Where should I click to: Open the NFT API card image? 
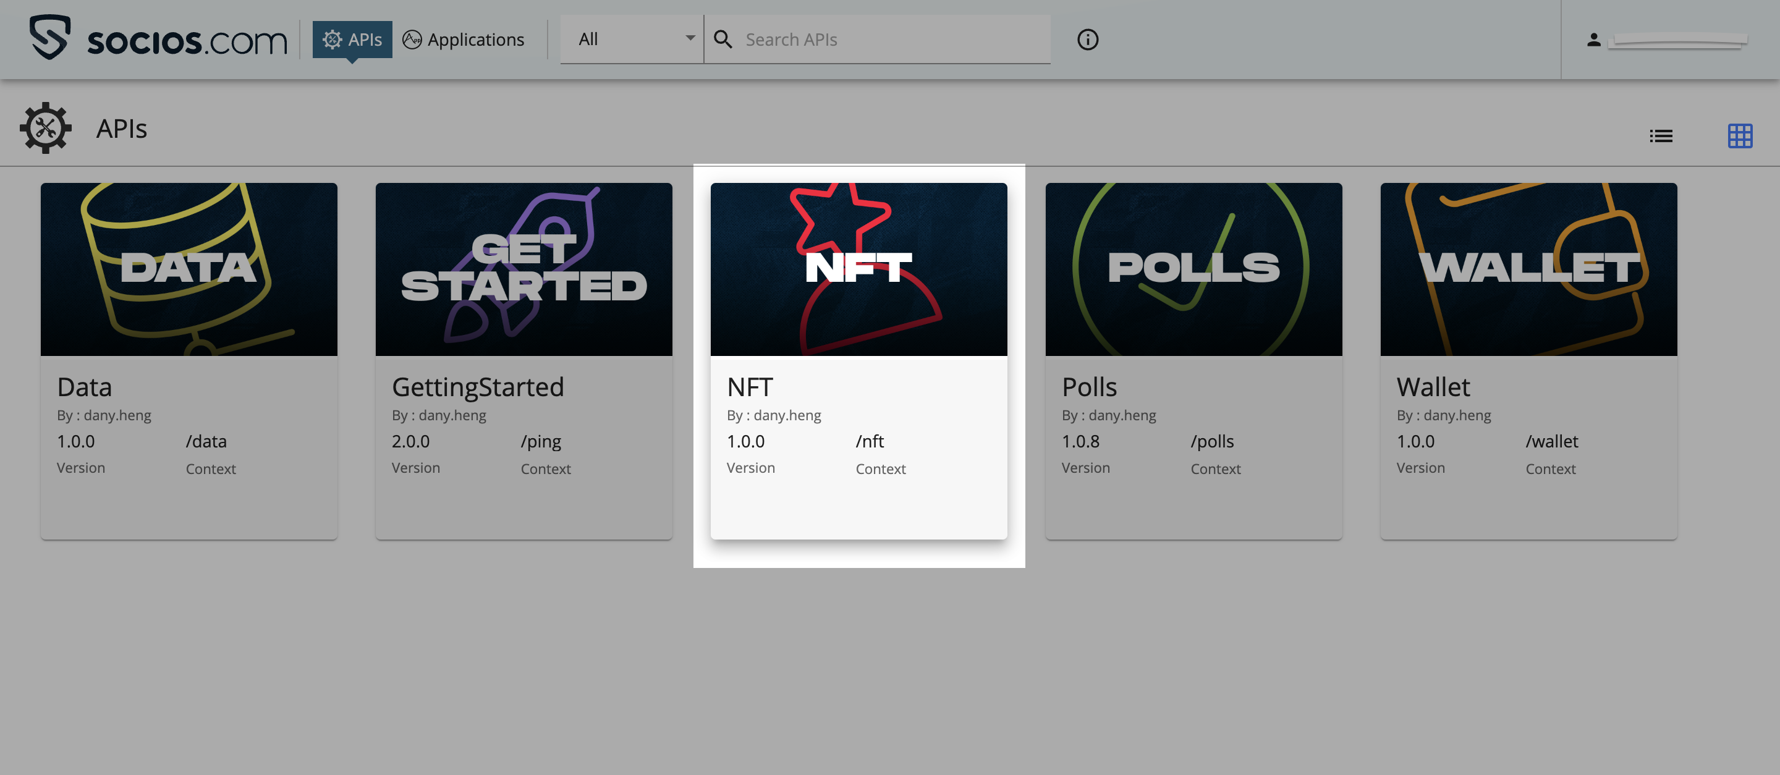pos(858,269)
